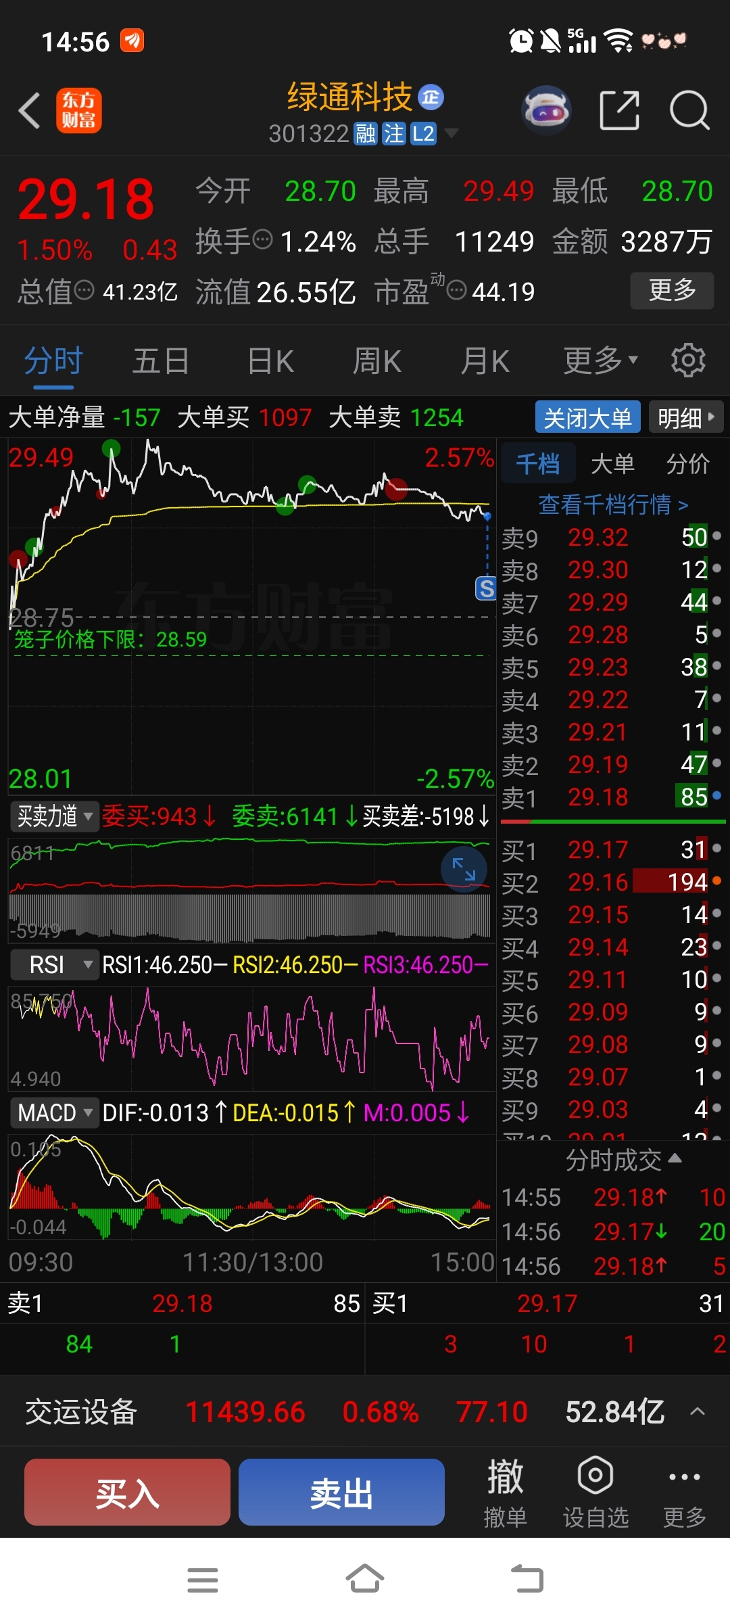The height and width of the screenshot is (1623, 730).
Task: Select the 买9 29.03 row
Action: coord(612,1110)
